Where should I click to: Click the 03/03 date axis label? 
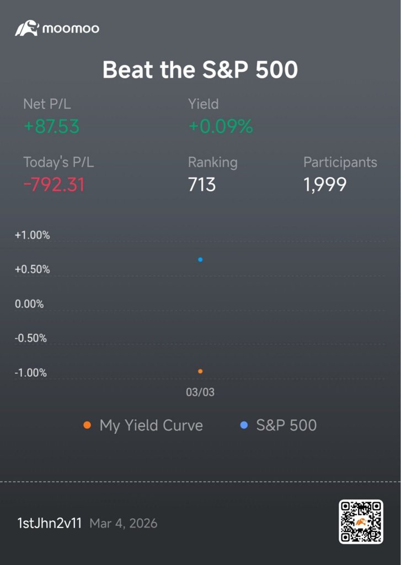pos(200,392)
